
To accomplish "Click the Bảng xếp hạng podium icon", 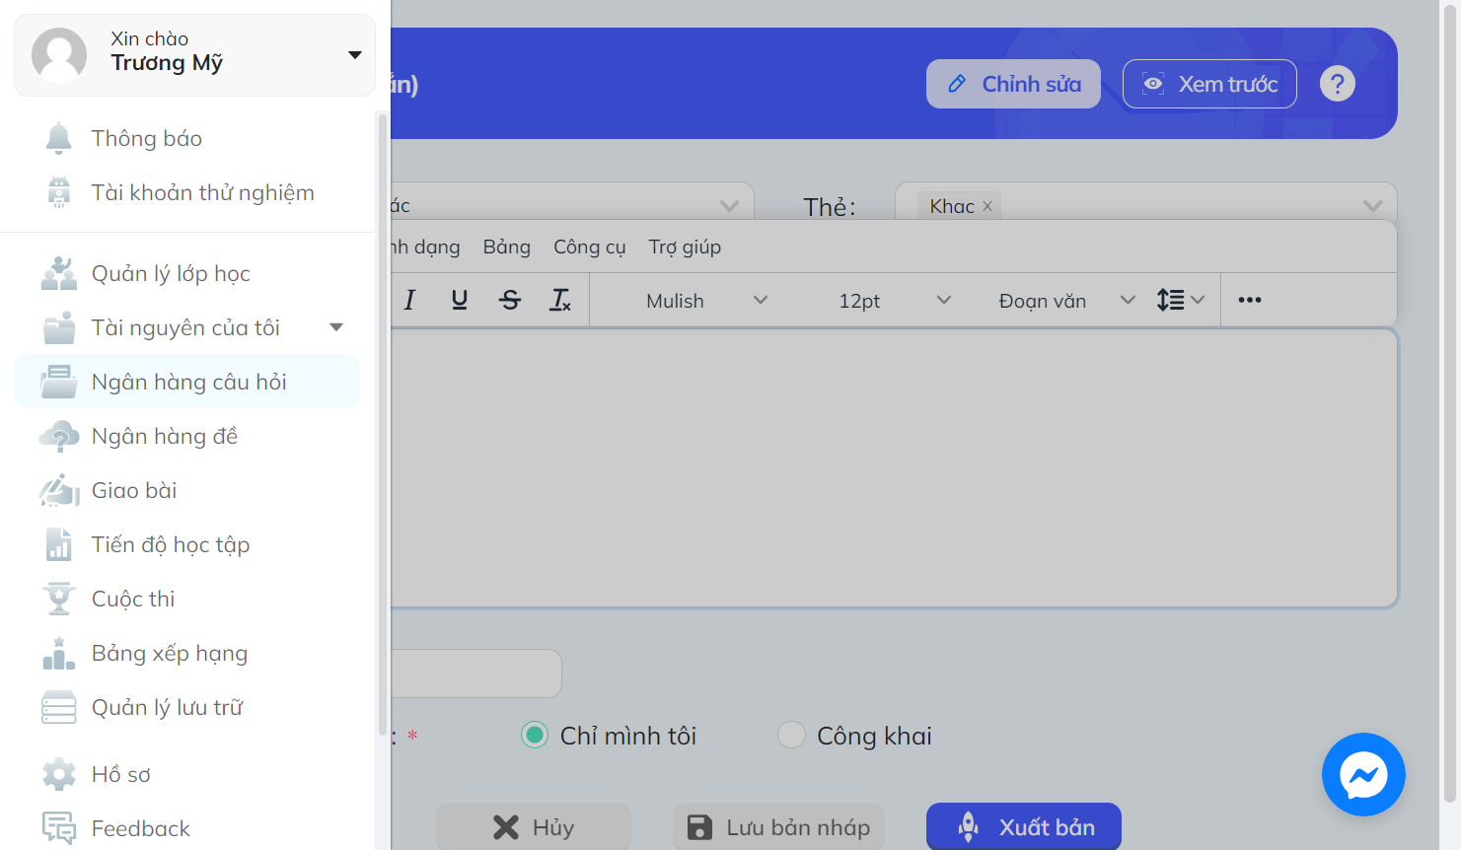I will [x=59, y=653].
